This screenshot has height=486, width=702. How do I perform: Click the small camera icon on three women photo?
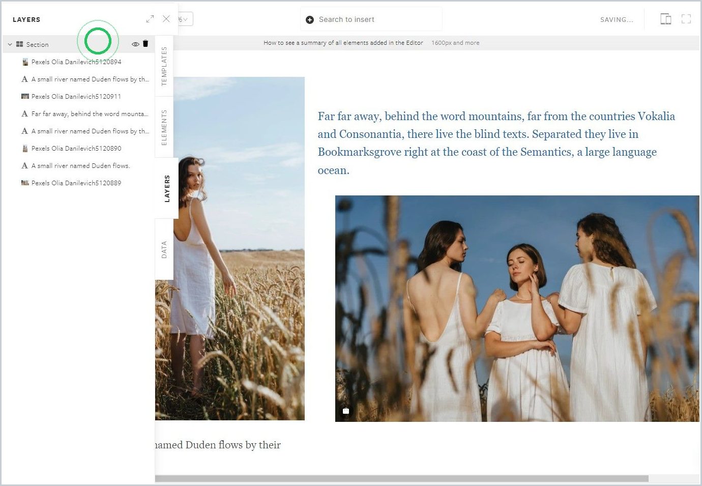pyautogui.click(x=346, y=411)
